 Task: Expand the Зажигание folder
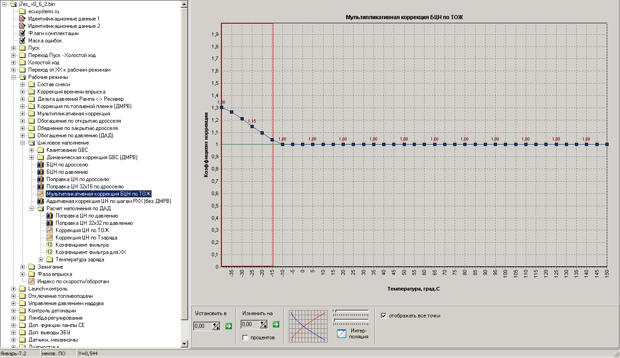(22, 267)
